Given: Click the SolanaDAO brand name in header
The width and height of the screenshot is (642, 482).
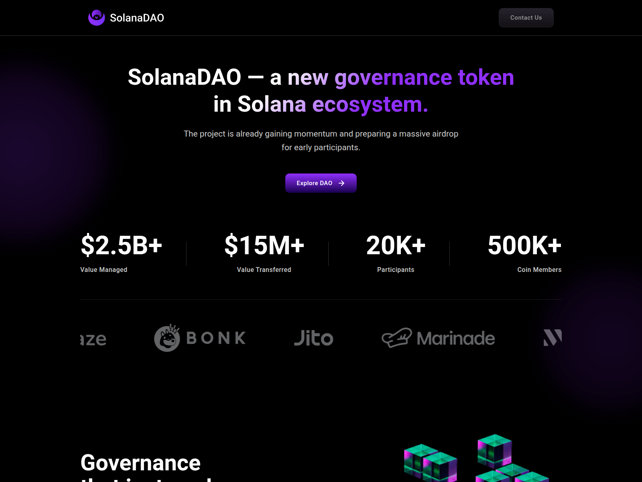Looking at the screenshot, I should click(137, 18).
